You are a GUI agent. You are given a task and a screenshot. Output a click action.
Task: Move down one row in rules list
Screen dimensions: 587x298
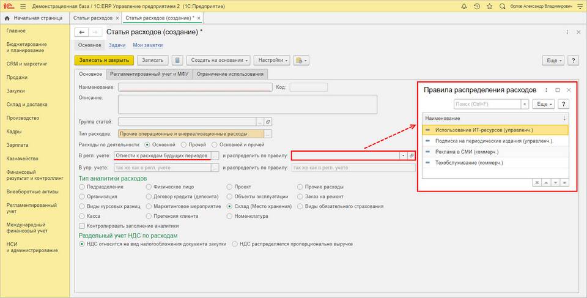(555, 182)
